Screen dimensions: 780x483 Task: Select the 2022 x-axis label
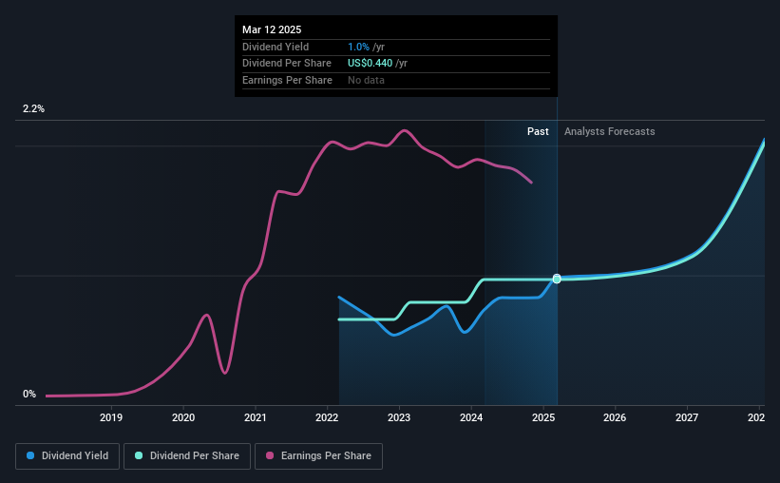point(327,417)
